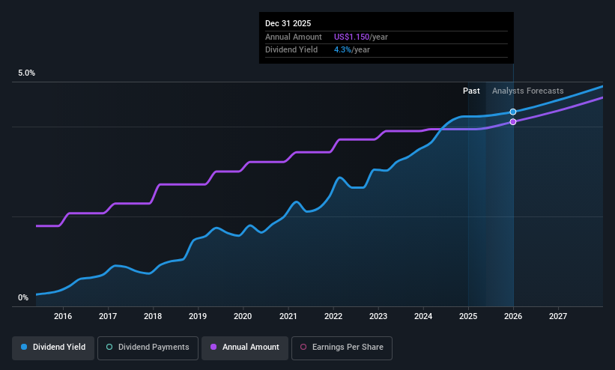Click the 2019 x-axis label
The height and width of the screenshot is (370, 615).
point(198,316)
